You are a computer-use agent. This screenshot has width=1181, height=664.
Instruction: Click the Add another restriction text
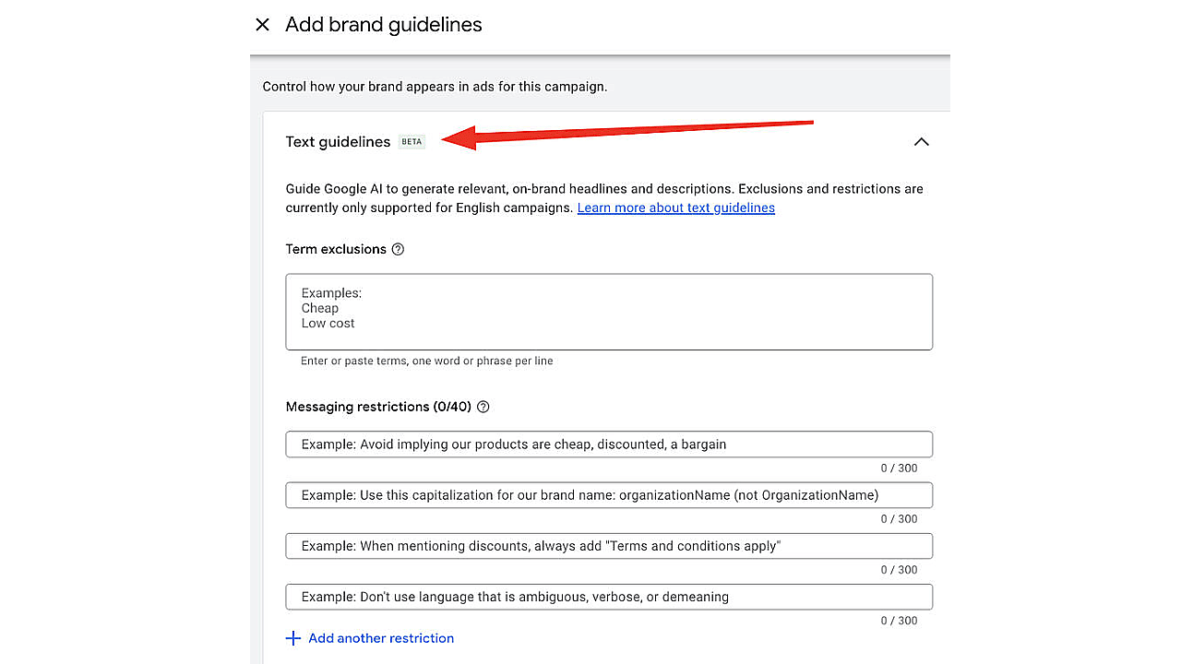[380, 638]
